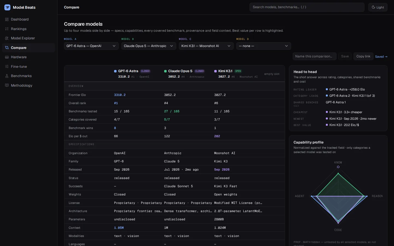Copy link to this comparison
The image size is (394, 246).
[363, 56]
